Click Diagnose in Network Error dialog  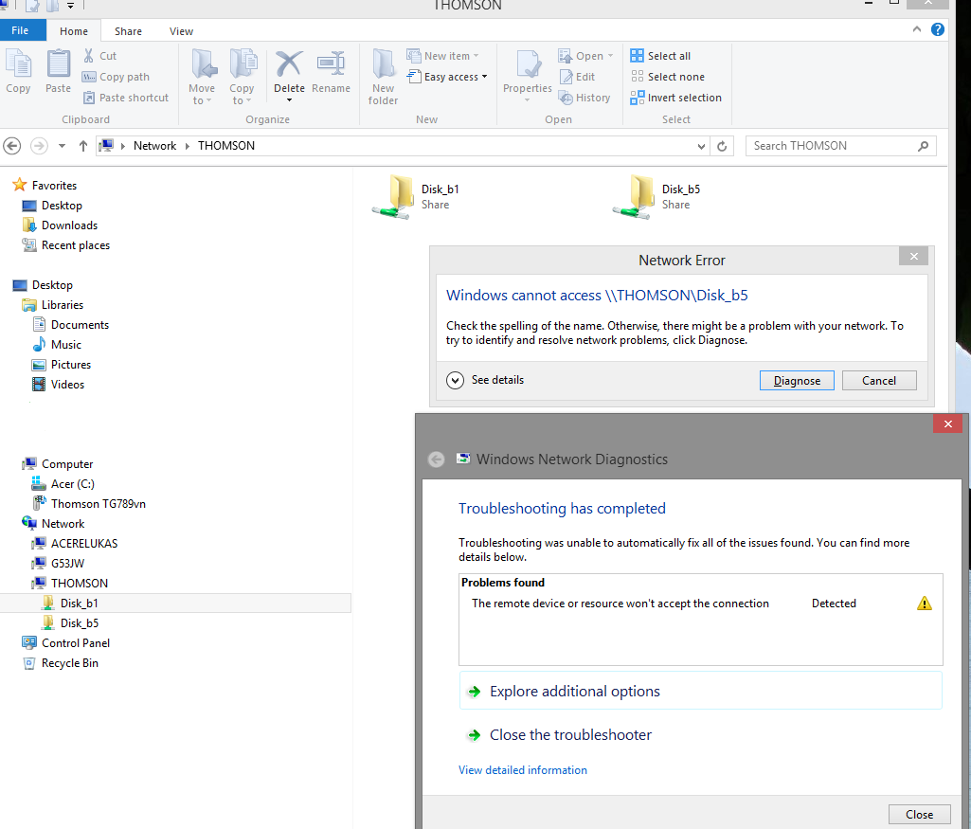797,381
